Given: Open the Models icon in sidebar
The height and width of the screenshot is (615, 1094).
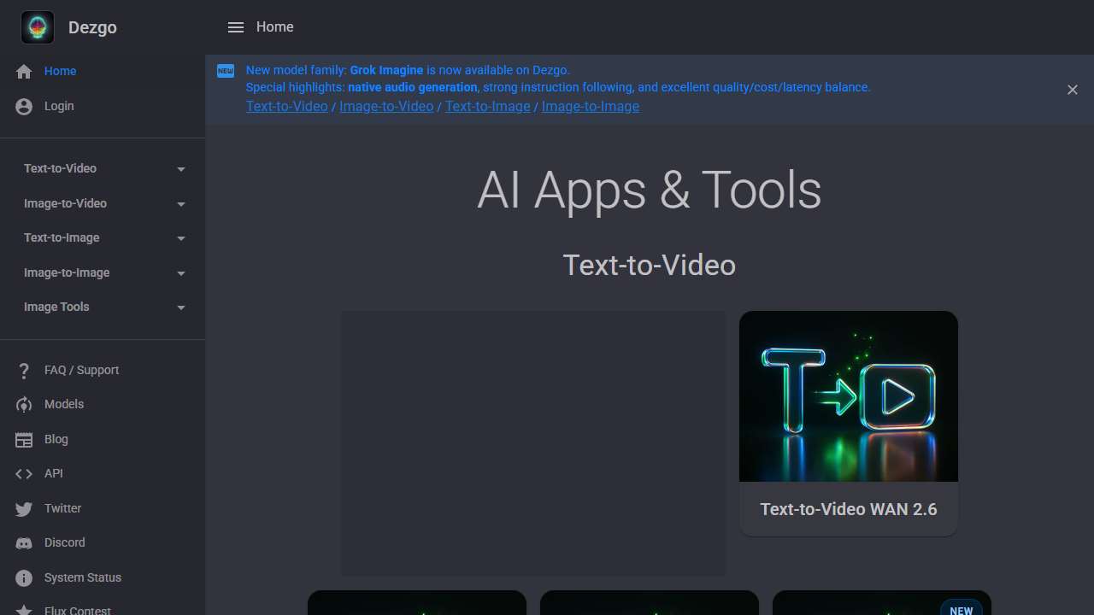Looking at the screenshot, I should (x=24, y=405).
